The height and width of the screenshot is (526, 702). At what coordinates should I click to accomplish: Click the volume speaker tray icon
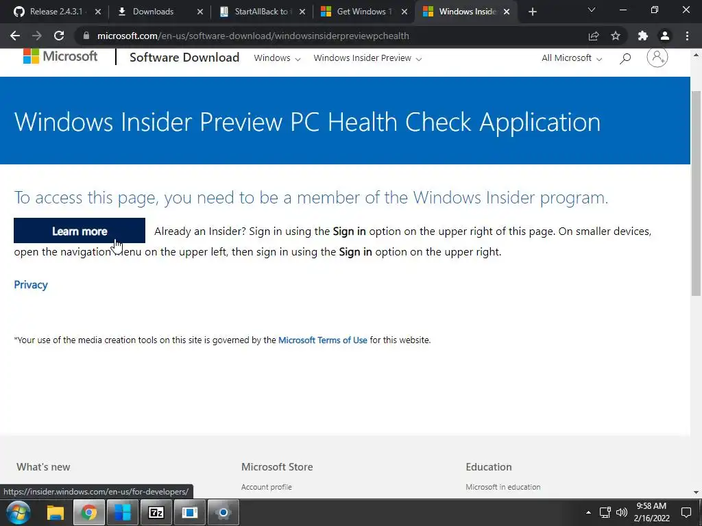click(x=621, y=512)
